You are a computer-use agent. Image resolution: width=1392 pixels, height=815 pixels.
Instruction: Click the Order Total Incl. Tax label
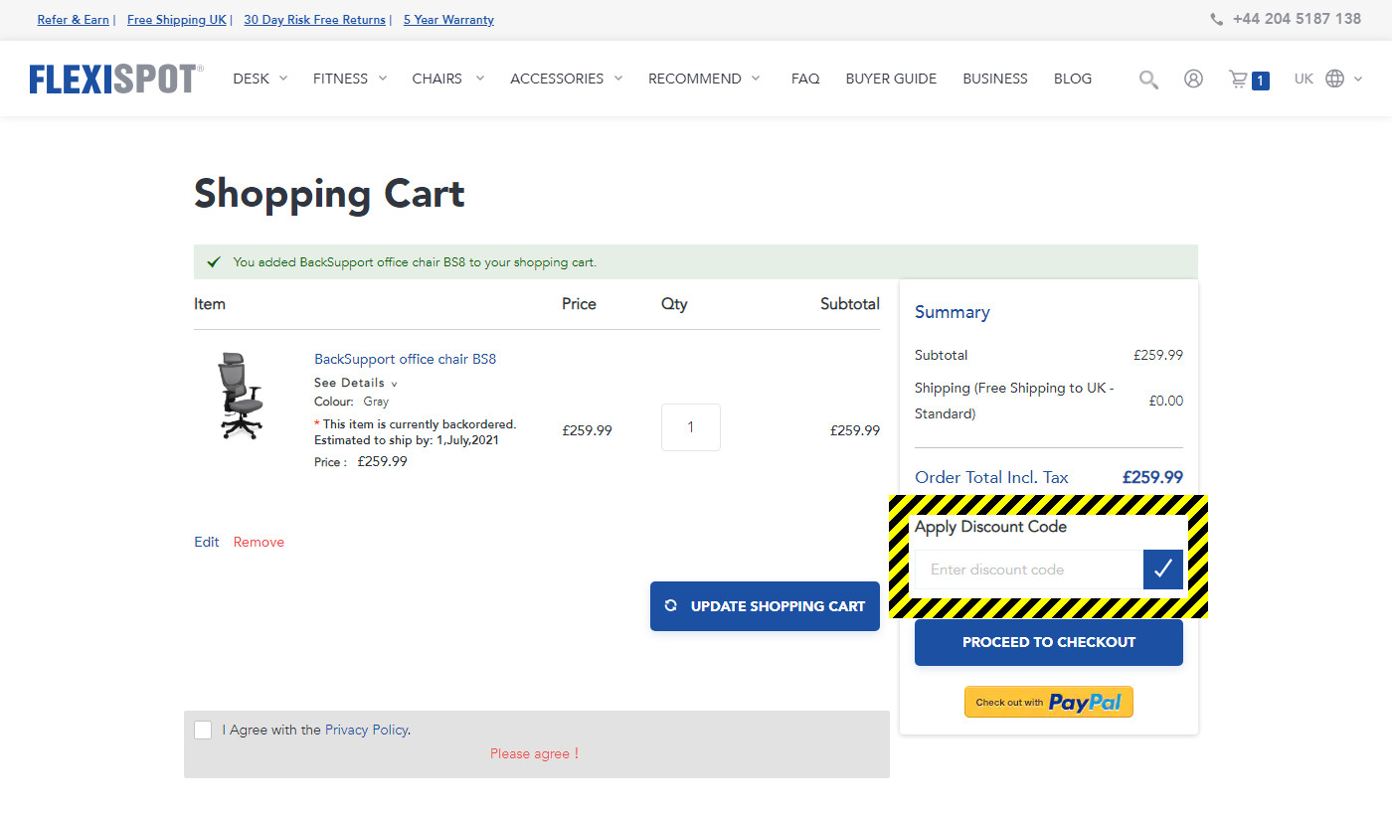coord(991,477)
